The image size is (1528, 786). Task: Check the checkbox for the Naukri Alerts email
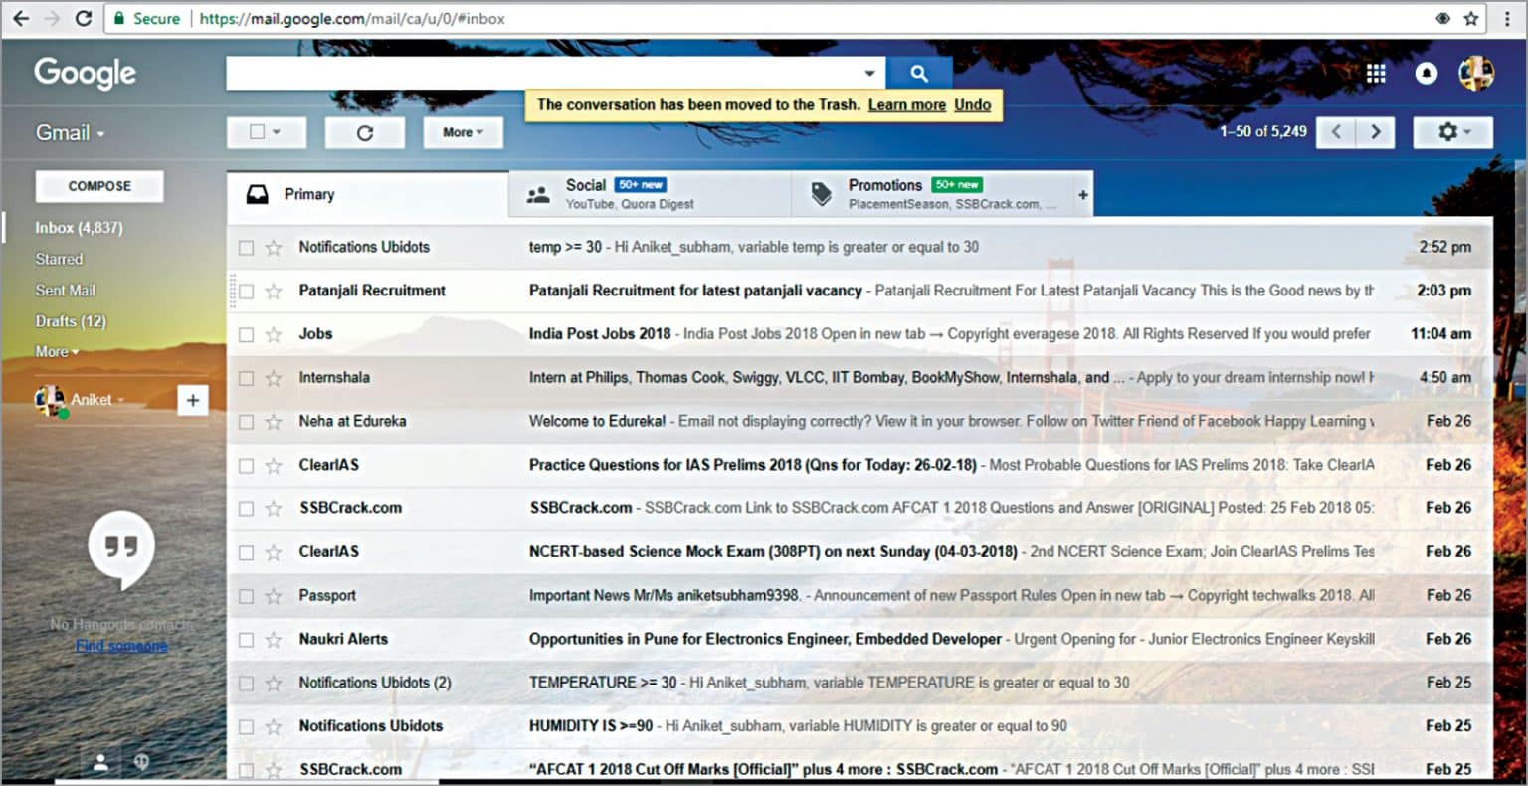[x=245, y=639]
